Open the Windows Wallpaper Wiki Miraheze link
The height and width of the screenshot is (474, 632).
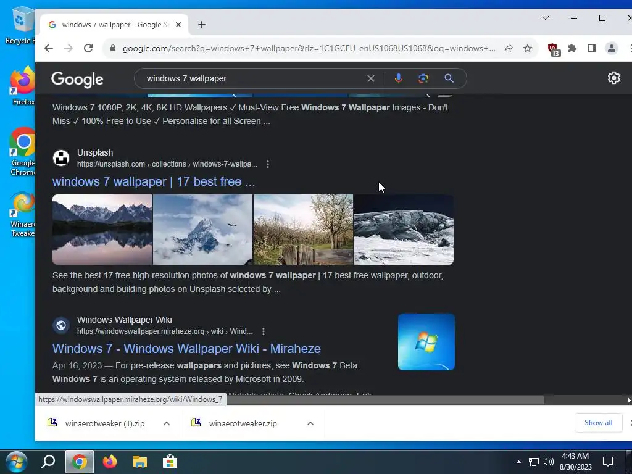point(186,349)
